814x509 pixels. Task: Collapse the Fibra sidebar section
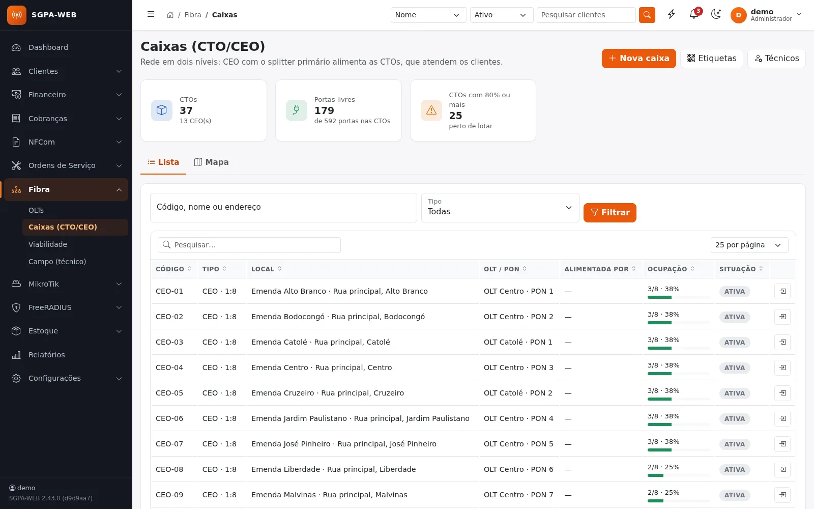pos(66,189)
